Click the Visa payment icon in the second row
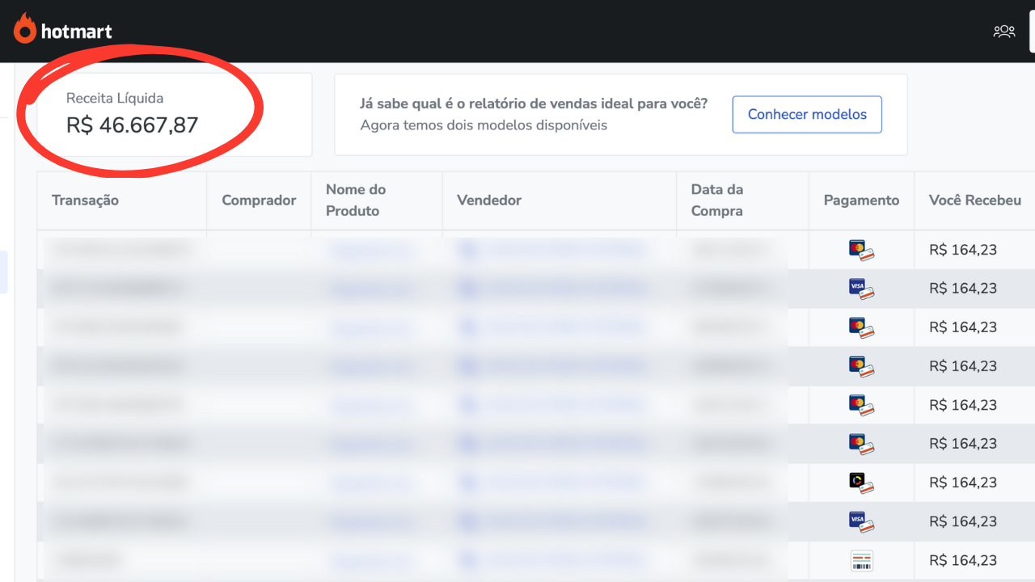The image size is (1035, 582). 861,289
